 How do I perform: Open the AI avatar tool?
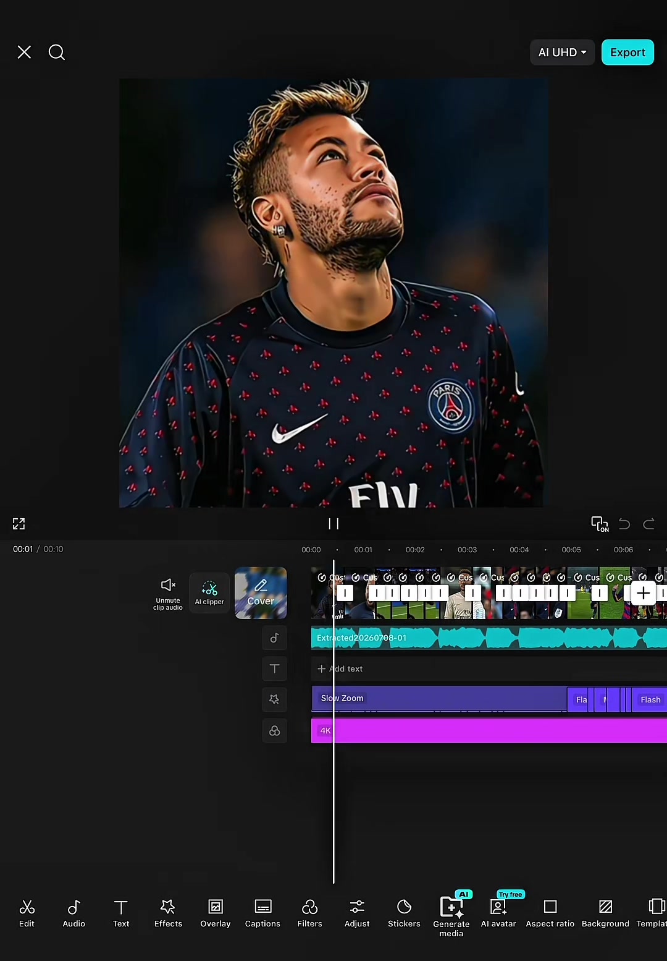coord(498,913)
